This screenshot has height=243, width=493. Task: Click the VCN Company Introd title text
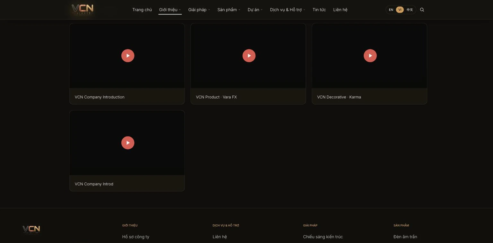click(94, 184)
